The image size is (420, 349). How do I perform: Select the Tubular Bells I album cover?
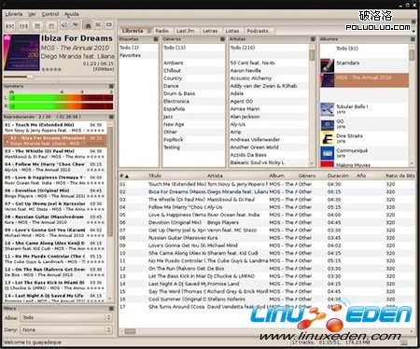click(x=328, y=109)
